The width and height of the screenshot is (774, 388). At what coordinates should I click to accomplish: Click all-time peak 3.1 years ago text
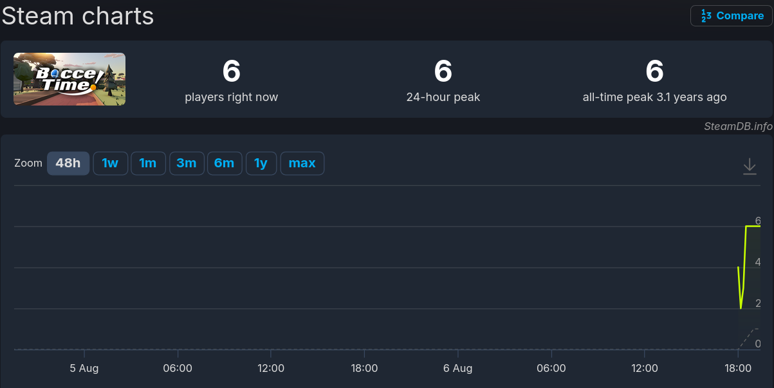tap(654, 97)
